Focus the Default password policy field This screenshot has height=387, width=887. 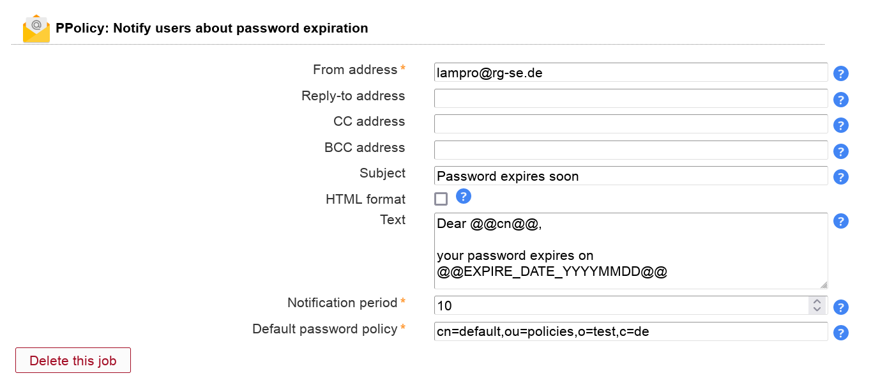[x=630, y=331]
